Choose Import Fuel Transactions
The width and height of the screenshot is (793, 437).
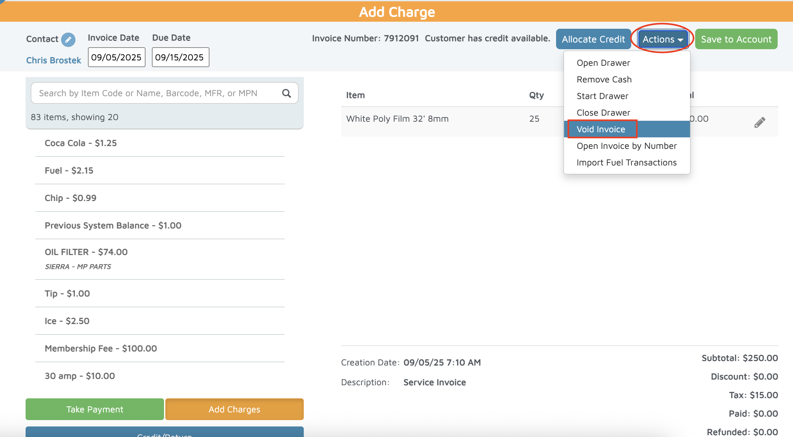click(x=627, y=163)
